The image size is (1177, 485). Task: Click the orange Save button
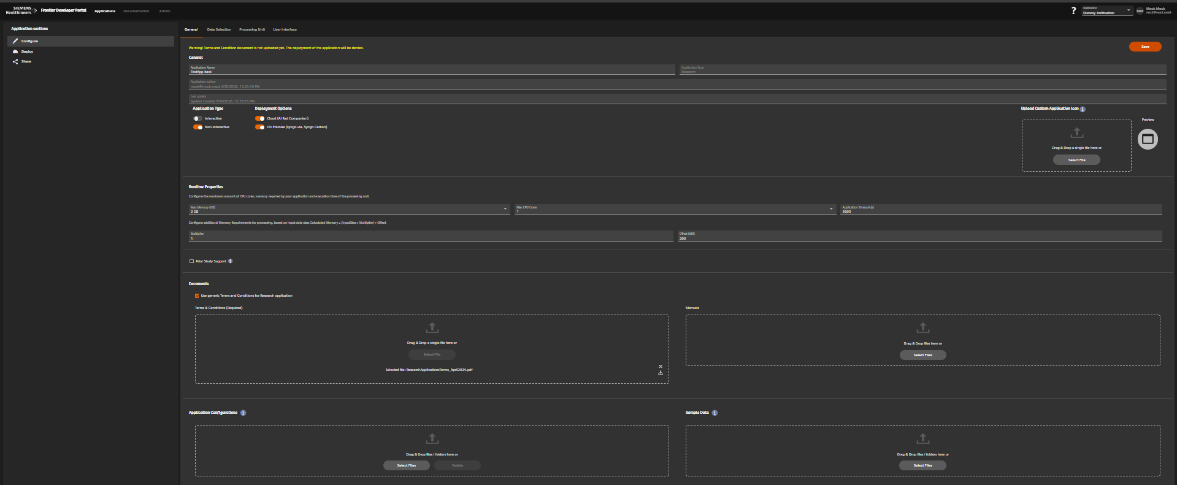[x=1144, y=47]
